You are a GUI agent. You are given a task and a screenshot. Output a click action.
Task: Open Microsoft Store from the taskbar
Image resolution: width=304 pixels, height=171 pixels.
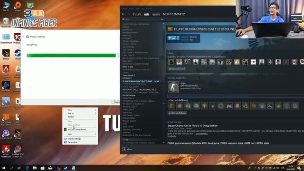(x=42, y=168)
